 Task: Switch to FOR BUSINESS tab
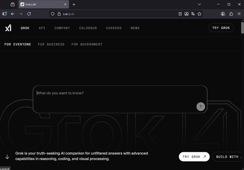51,44
